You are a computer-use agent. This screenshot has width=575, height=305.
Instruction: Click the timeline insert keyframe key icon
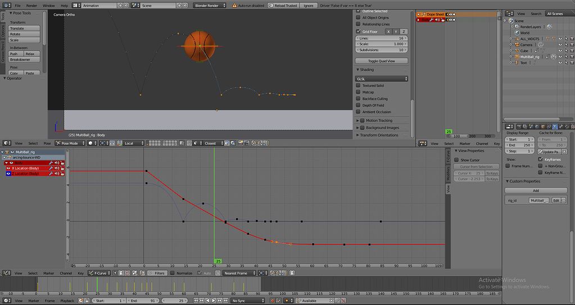tap(337, 301)
